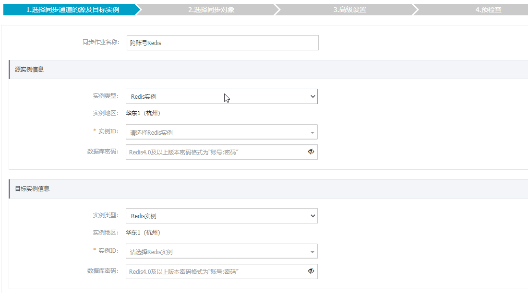Viewport: 528px width, 293px height.
Task: Click the target 实例地区 value 华东1（杭州）
Action: (143, 233)
